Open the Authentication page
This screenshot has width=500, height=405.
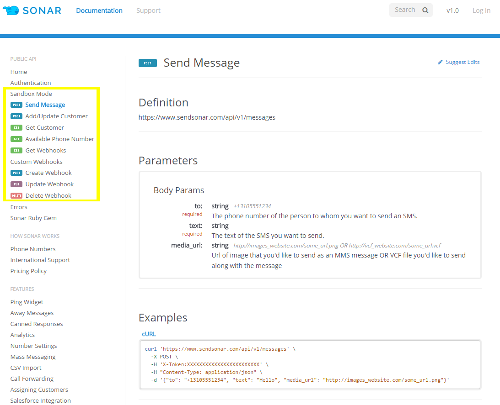pos(31,83)
